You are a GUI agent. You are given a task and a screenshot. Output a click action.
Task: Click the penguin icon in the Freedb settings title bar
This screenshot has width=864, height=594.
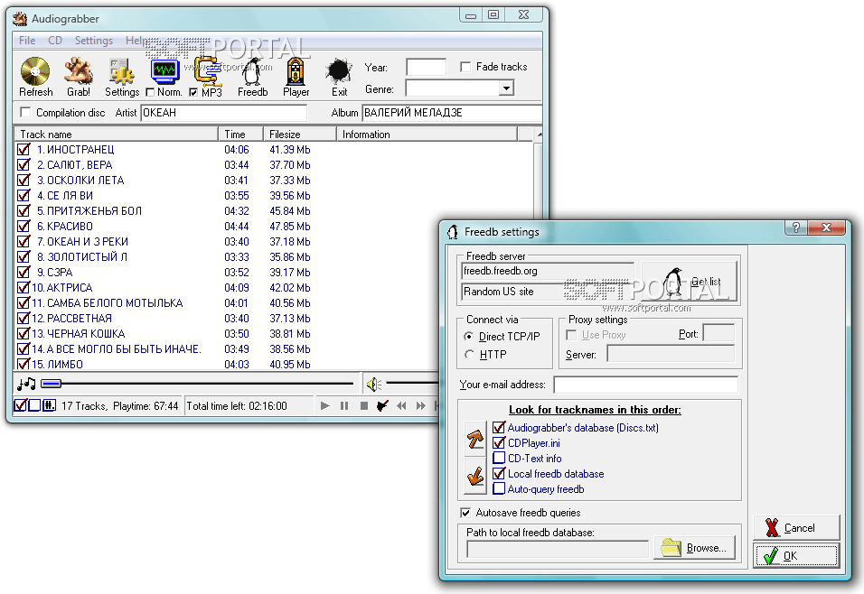(x=453, y=232)
